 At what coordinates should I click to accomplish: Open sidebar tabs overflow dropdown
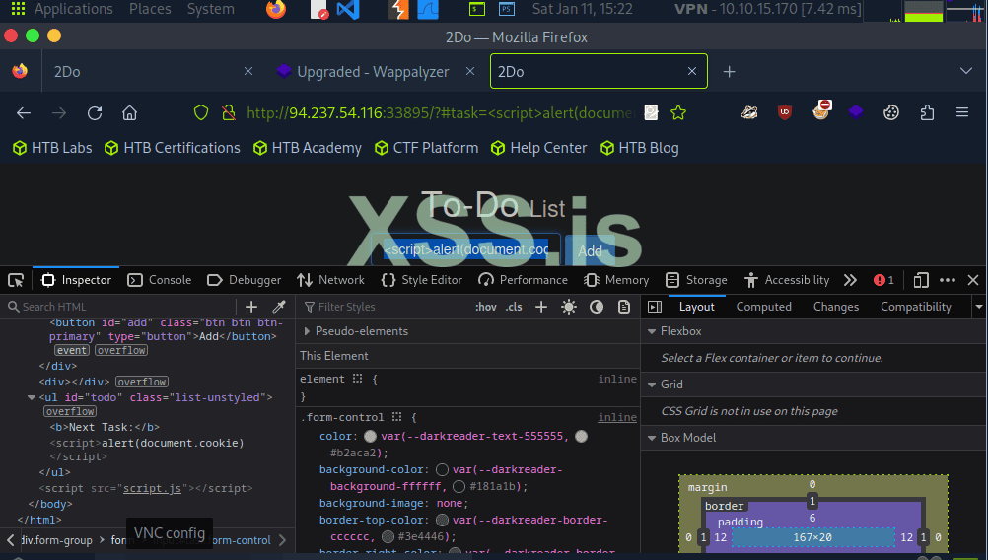coord(978,307)
